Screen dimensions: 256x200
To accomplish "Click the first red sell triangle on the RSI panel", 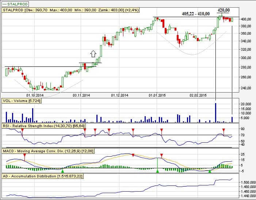I will (23, 130).
